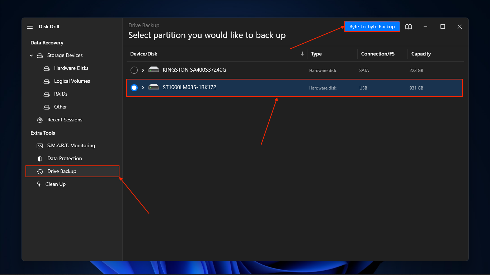
Task: Click the Data Protection shield icon
Action: [x=40, y=159]
